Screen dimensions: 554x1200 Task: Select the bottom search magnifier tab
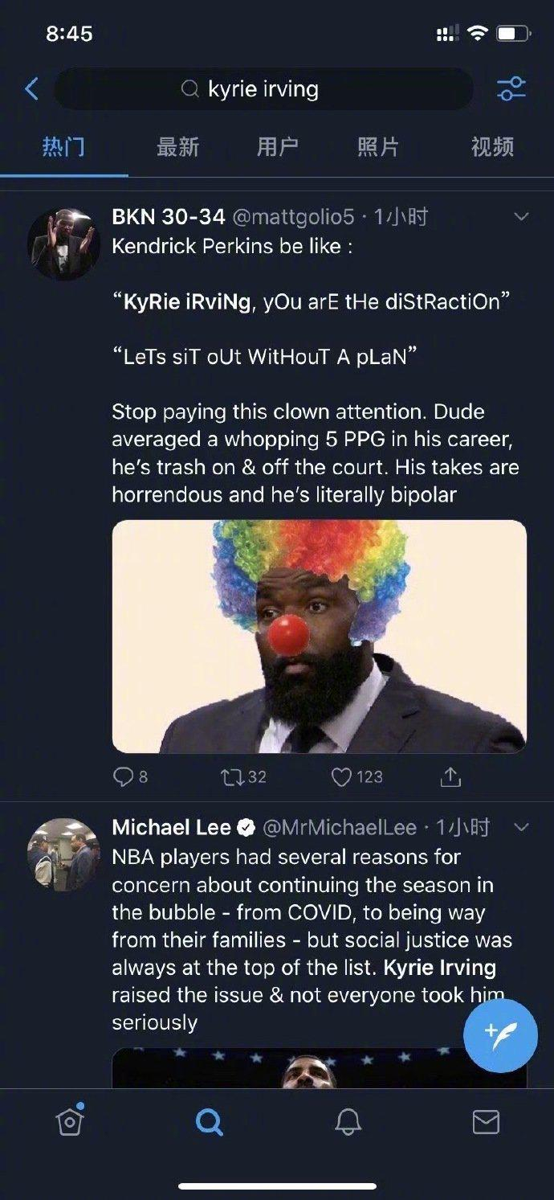(x=209, y=1122)
